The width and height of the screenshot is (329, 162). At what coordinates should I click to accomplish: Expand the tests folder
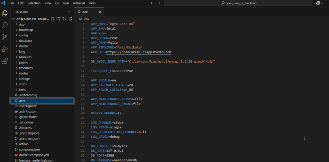click(x=42, y=90)
